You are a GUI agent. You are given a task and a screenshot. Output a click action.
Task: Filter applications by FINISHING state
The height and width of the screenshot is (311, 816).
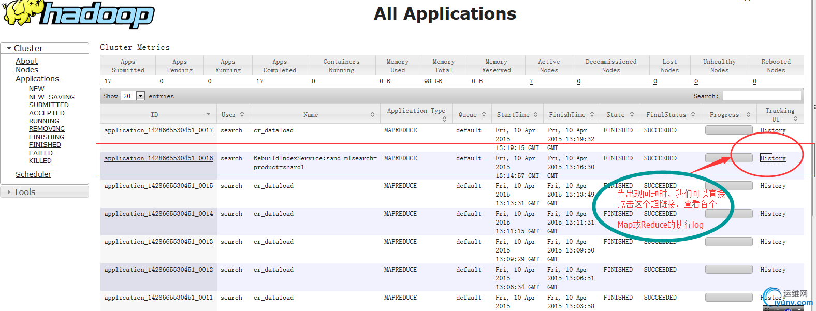click(x=47, y=137)
